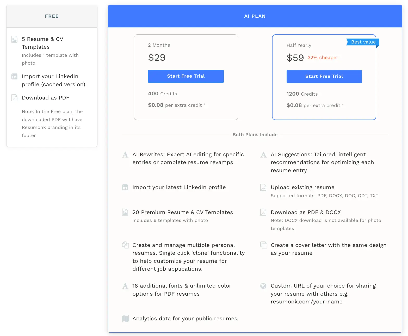Click the AI Rewrites letter icon

pos(125,154)
